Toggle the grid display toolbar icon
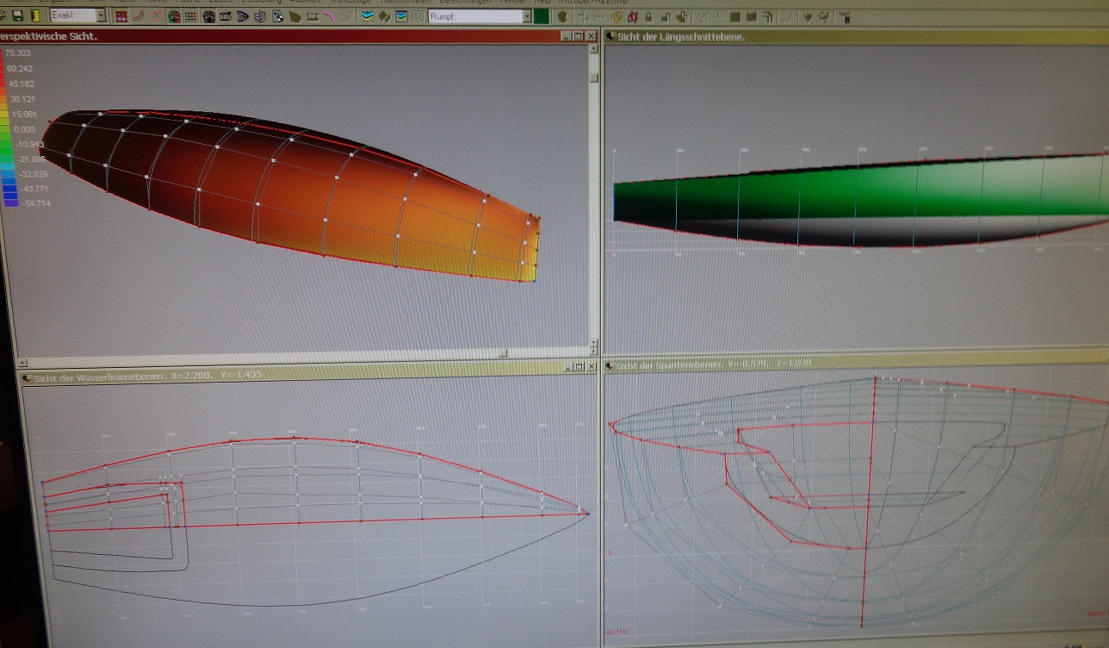1109x648 pixels. click(190, 16)
